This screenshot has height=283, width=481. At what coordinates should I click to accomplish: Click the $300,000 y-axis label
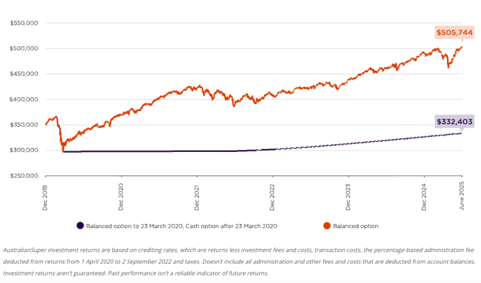(25, 150)
